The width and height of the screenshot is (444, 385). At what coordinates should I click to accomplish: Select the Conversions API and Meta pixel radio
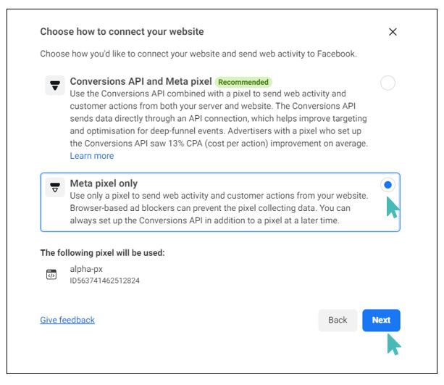388,83
